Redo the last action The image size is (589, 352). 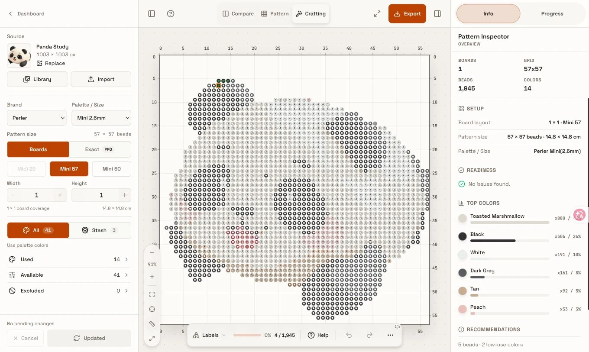[x=369, y=335]
